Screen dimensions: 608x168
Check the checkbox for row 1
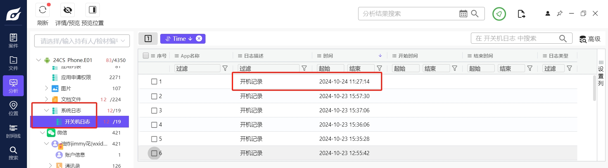[x=154, y=82]
